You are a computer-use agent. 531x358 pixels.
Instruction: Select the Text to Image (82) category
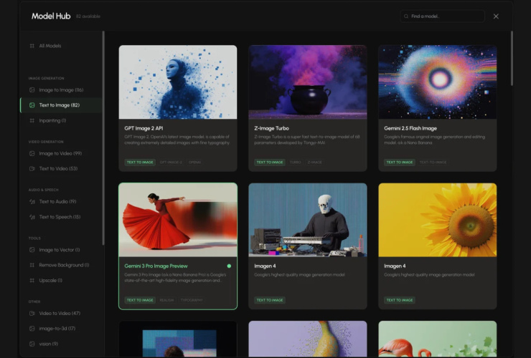[x=61, y=105]
